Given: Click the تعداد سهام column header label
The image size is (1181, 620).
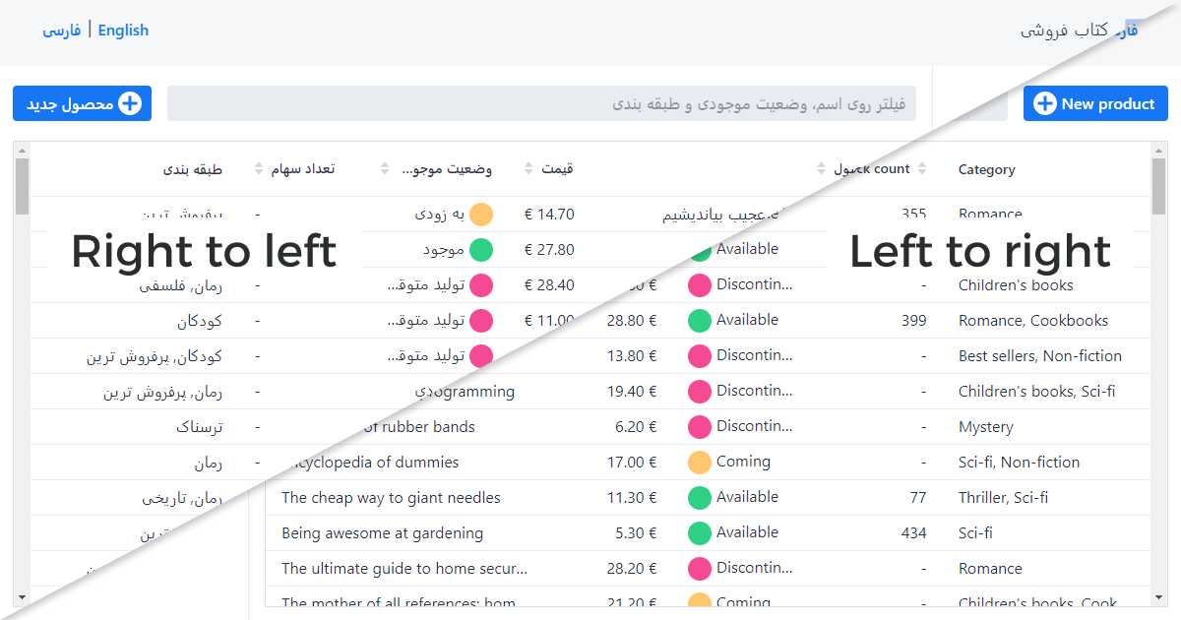Looking at the screenshot, I should (x=303, y=169).
